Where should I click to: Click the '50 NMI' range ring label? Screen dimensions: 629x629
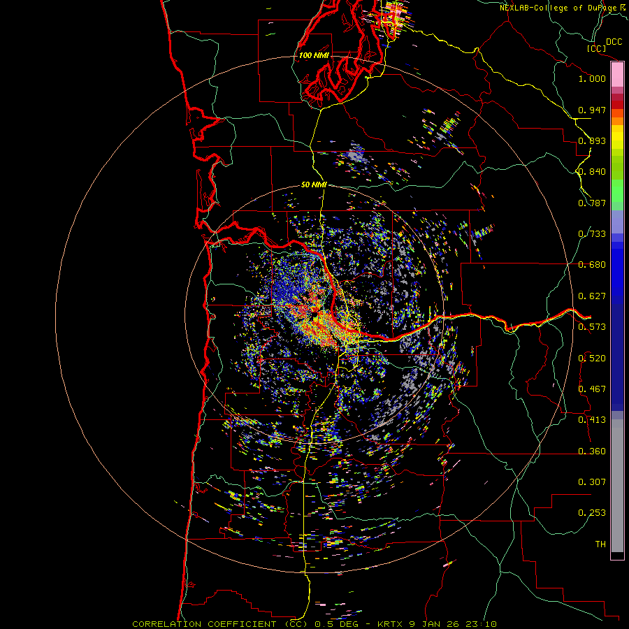pos(314,185)
